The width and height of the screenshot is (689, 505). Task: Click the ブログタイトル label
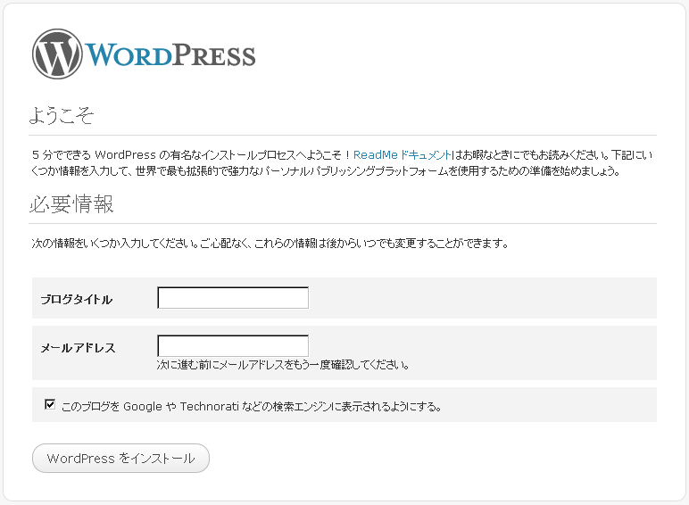77,300
